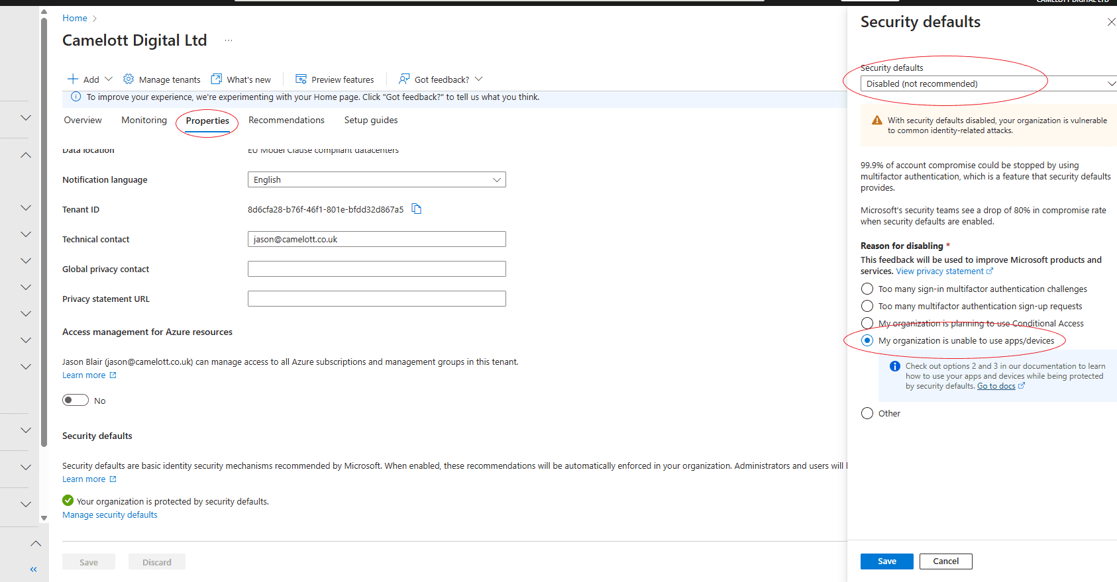Switch to the Recommendations tab
Viewport: 1117px width, 582px height.
click(x=286, y=121)
